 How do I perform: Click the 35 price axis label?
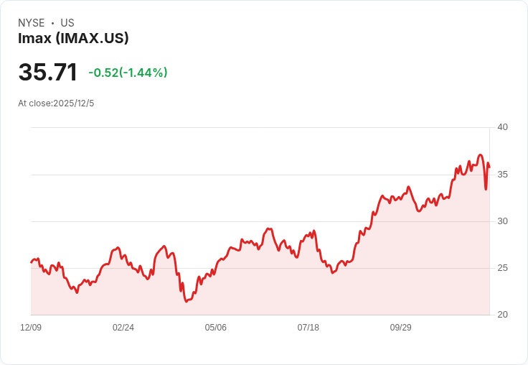pos(502,175)
